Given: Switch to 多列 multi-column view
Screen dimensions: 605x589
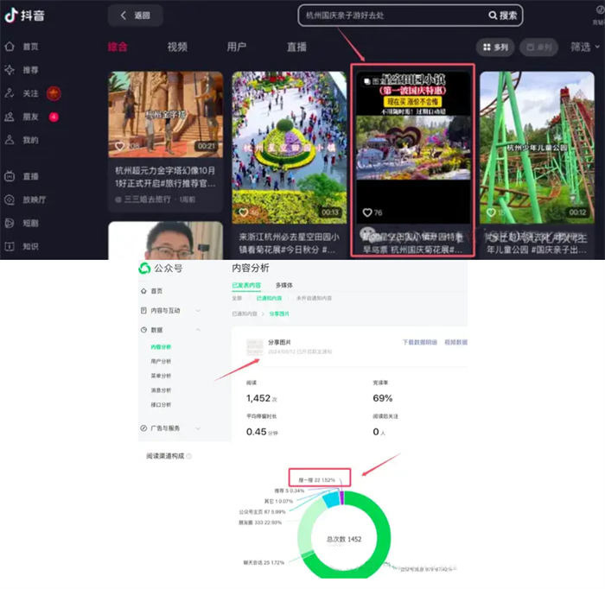Looking at the screenshot, I should pos(496,47).
